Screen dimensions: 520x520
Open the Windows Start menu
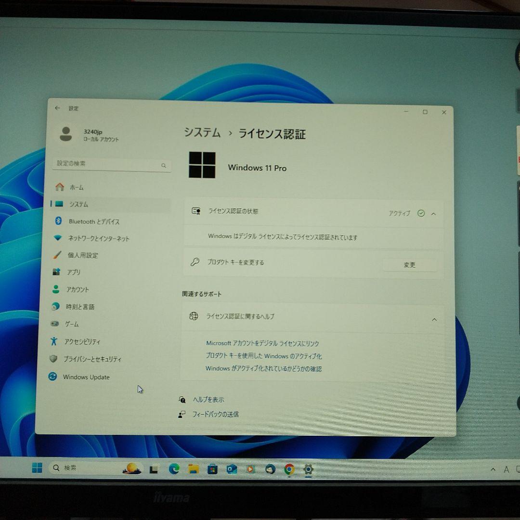pos(37,468)
